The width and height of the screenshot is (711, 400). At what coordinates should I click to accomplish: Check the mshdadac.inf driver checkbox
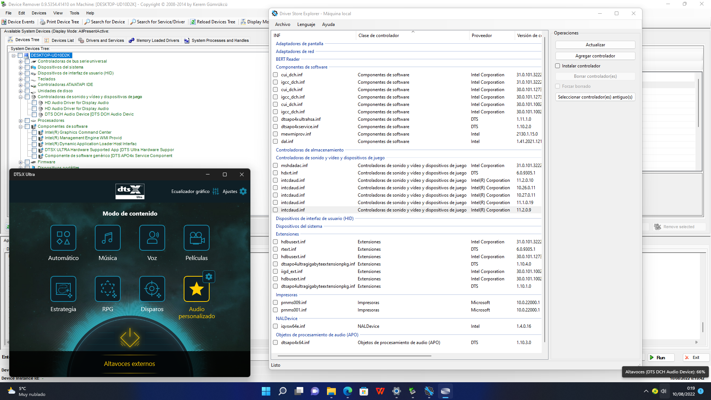coord(276,166)
